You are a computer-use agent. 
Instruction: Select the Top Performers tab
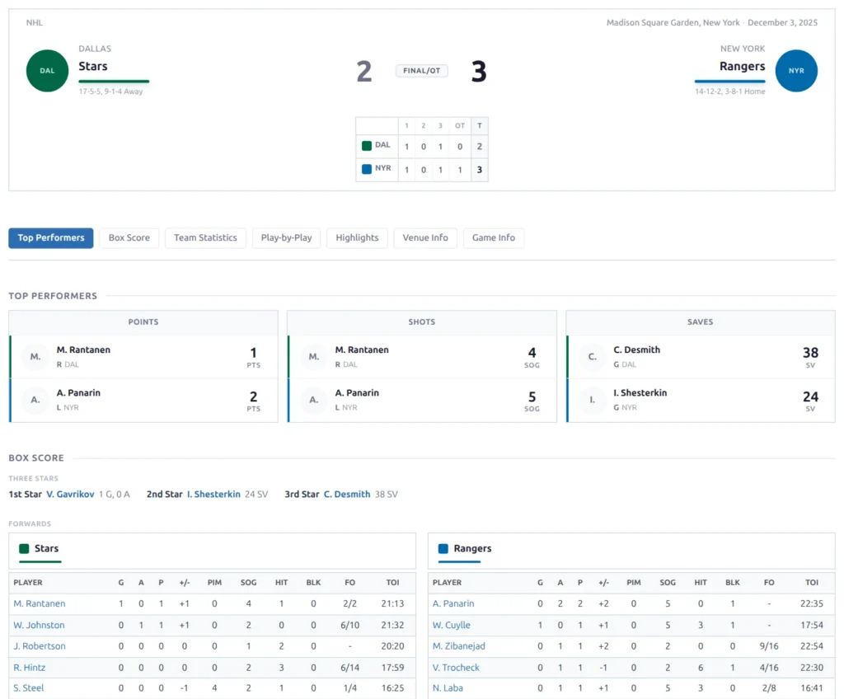(x=50, y=238)
